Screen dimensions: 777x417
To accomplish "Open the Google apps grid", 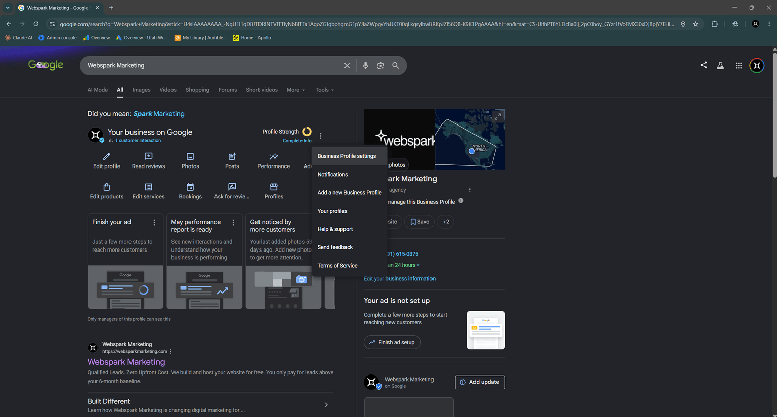I will point(739,65).
